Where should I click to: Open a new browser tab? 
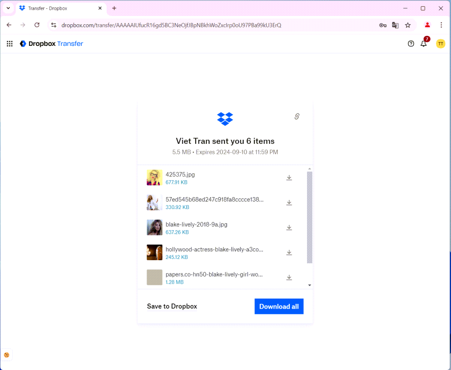pyautogui.click(x=114, y=8)
